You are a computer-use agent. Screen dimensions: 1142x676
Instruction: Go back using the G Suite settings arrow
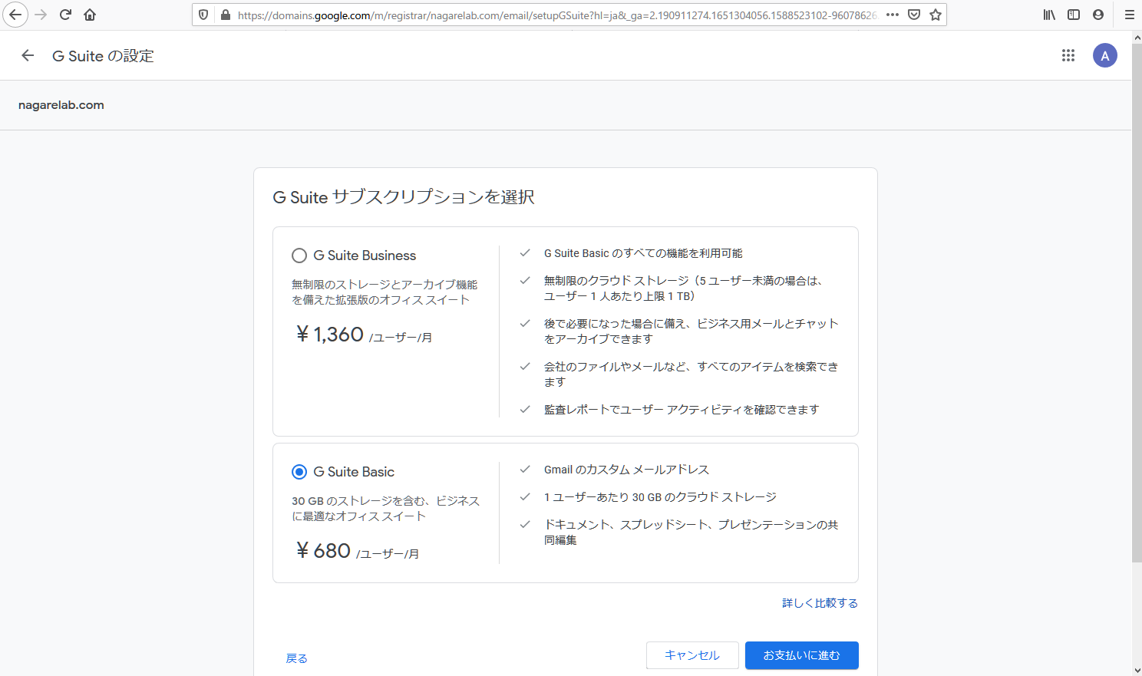tap(28, 55)
